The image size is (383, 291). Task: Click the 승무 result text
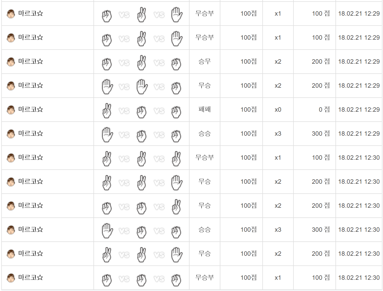[x=204, y=61]
